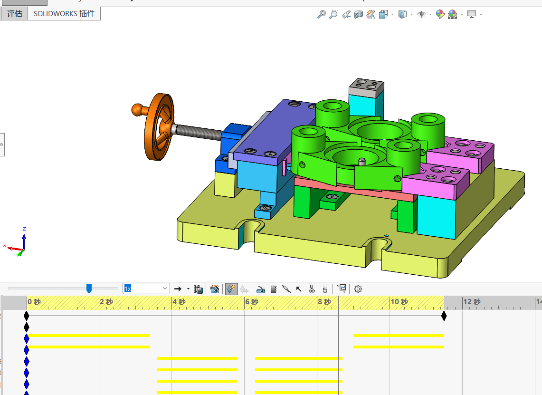Click the Save Animation film icon
The image size is (542, 395).
[198, 289]
